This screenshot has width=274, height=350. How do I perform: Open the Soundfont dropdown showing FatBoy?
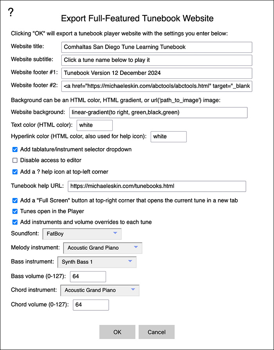click(x=82, y=234)
